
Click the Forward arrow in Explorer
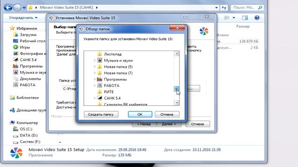click(x=17, y=8)
